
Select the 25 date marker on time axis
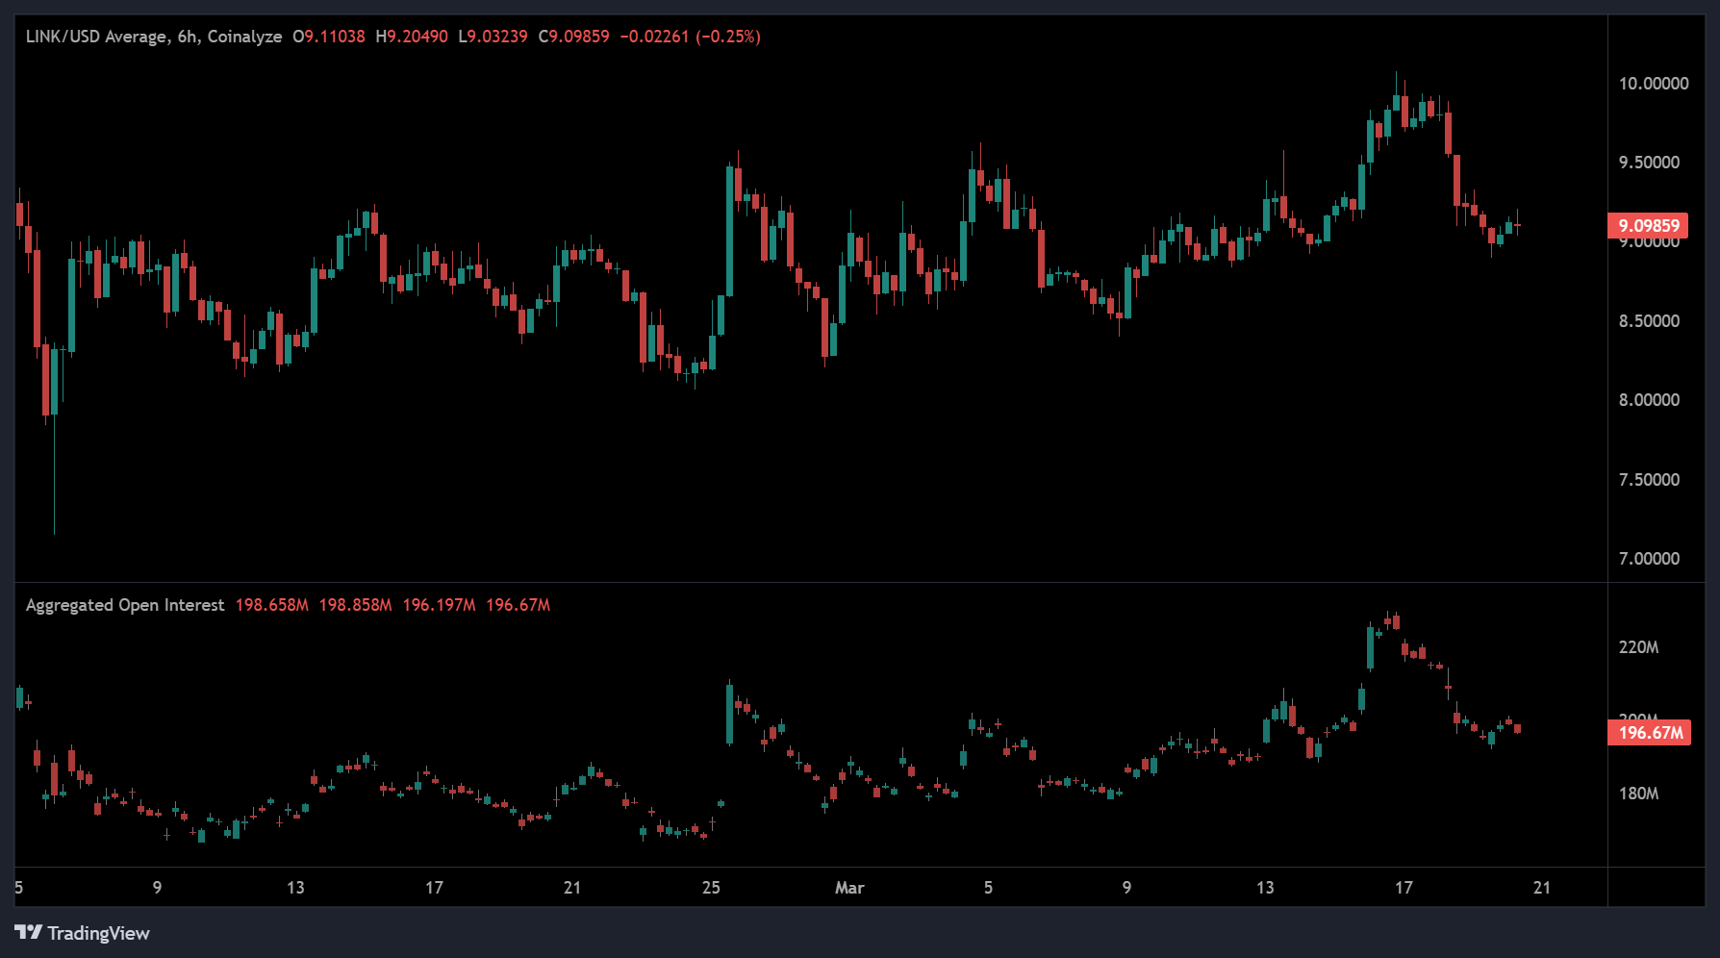(711, 888)
